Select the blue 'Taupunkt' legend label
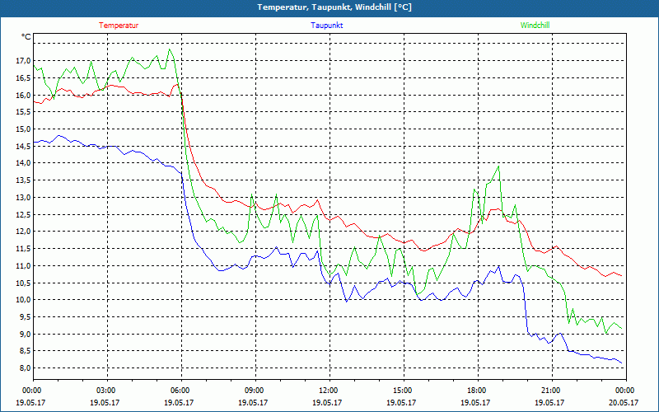 326,26
